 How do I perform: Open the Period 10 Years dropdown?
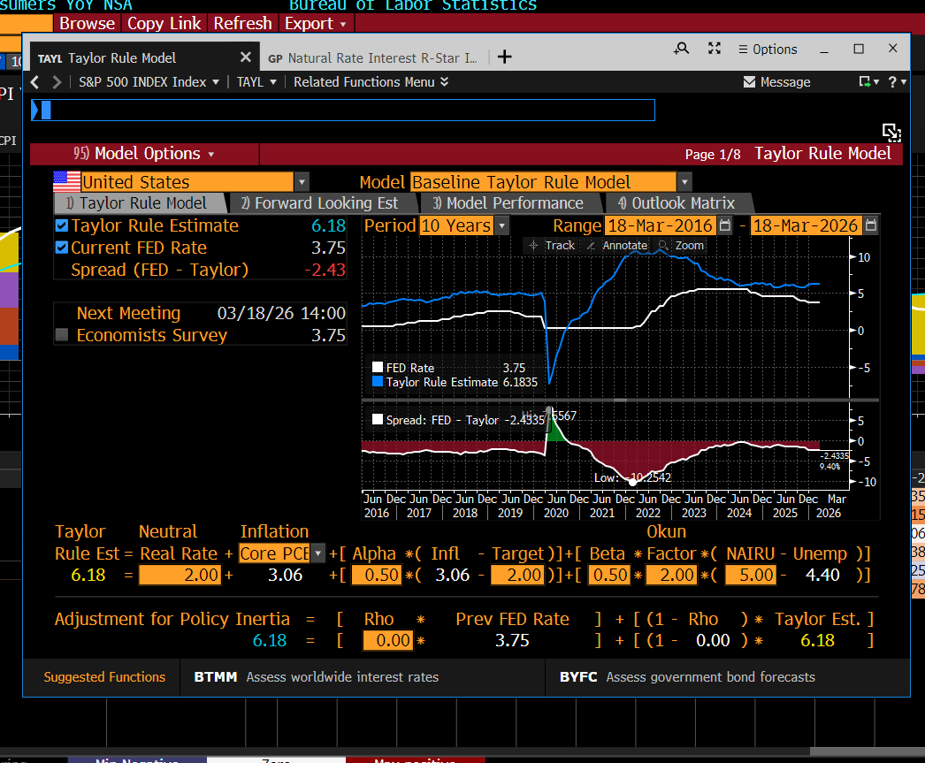click(x=501, y=225)
